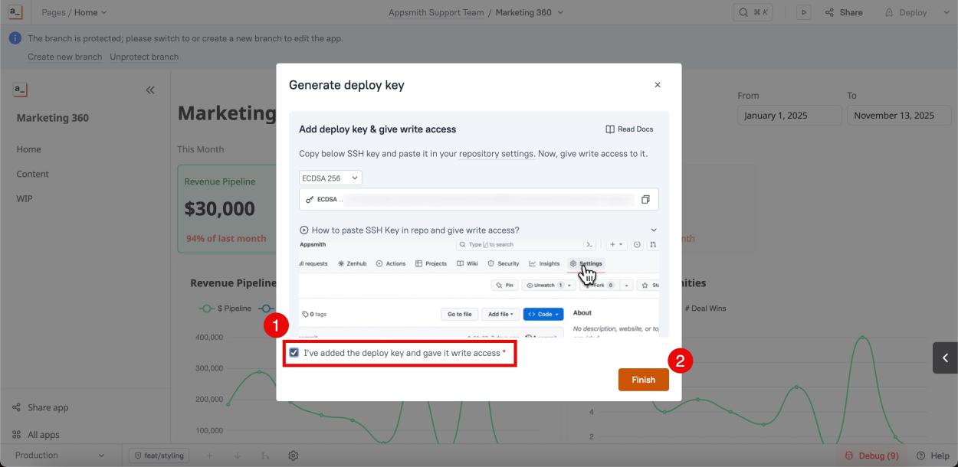Click the Debug (9) status indicator
This screenshot has height=467, width=958.
(872, 455)
